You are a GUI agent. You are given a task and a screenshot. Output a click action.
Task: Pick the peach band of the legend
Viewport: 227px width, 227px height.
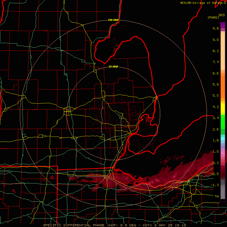223,51
